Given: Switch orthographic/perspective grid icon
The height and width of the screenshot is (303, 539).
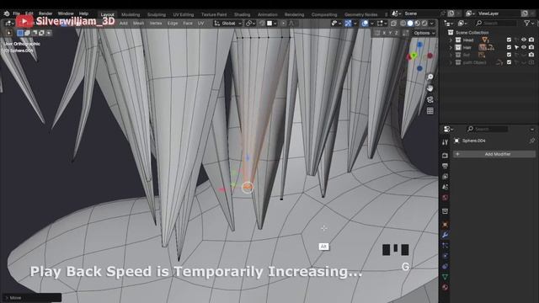Looking at the screenshot, I should pos(430,111).
